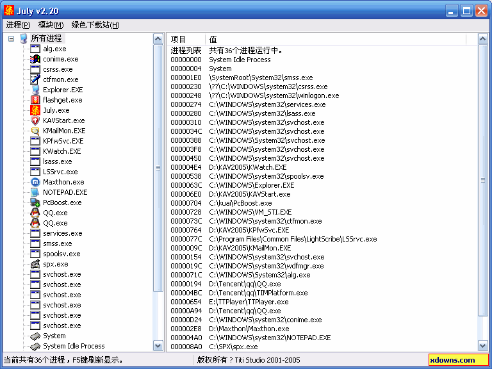Select the E:\TTPlayer\TTPlayer.exe row
This screenshot has width=492, height=369.
322,302
